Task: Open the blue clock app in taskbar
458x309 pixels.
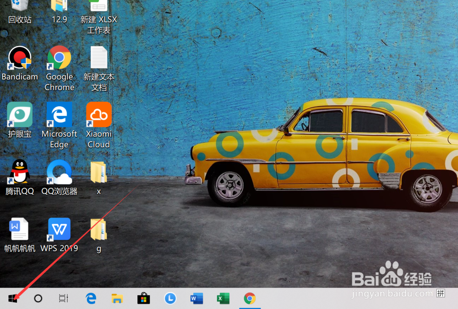Action: pyautogui.click(x=170, y=298)
